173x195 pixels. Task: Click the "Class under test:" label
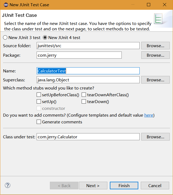point(19,137)
